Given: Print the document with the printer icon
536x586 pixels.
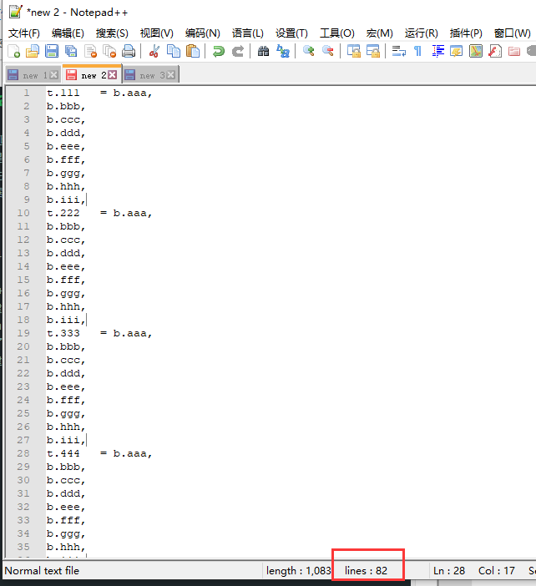Looking at the screenshot, I should [129, 51].
